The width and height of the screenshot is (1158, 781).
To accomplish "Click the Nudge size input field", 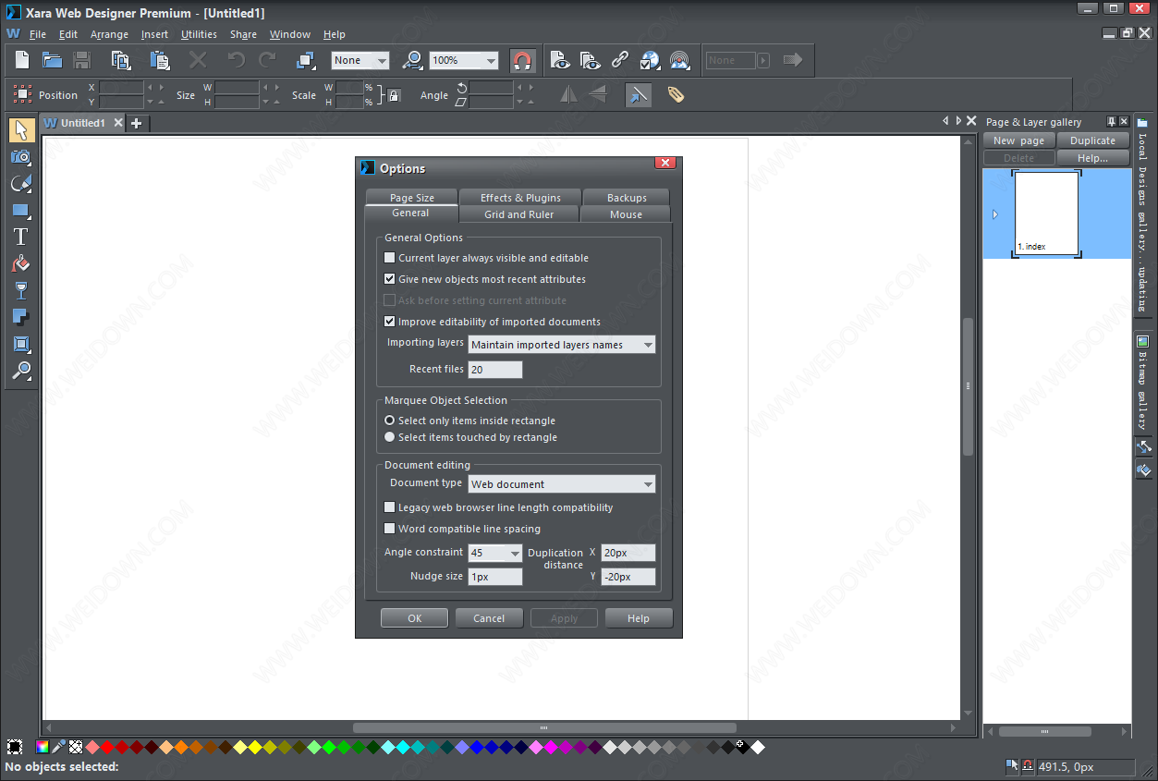I will (x=495, y=577).
